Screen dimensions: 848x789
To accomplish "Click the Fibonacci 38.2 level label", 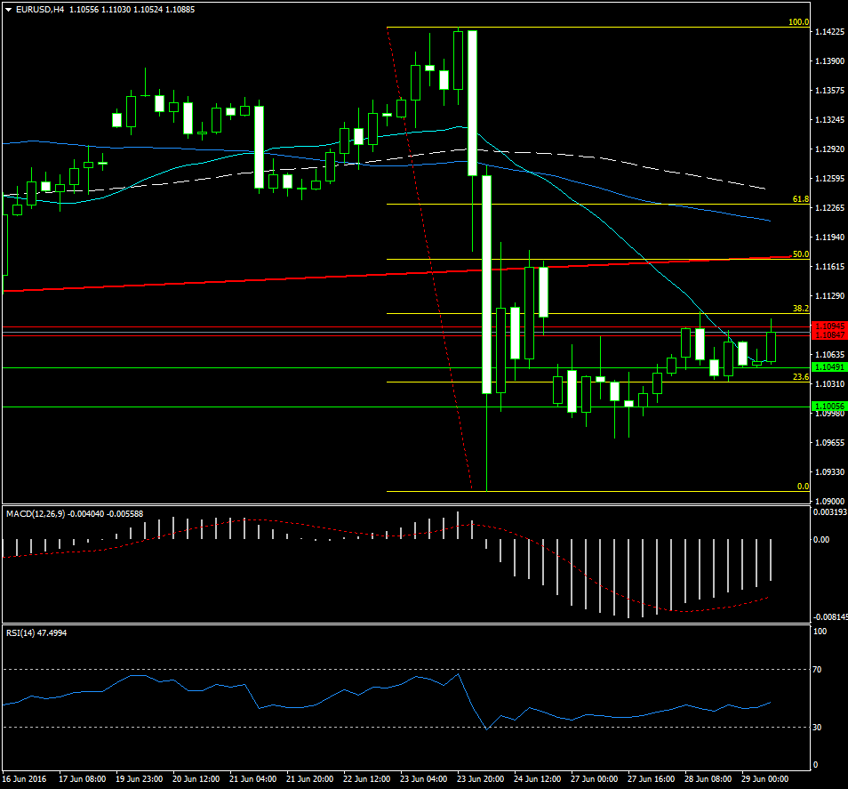I will 799,309.
